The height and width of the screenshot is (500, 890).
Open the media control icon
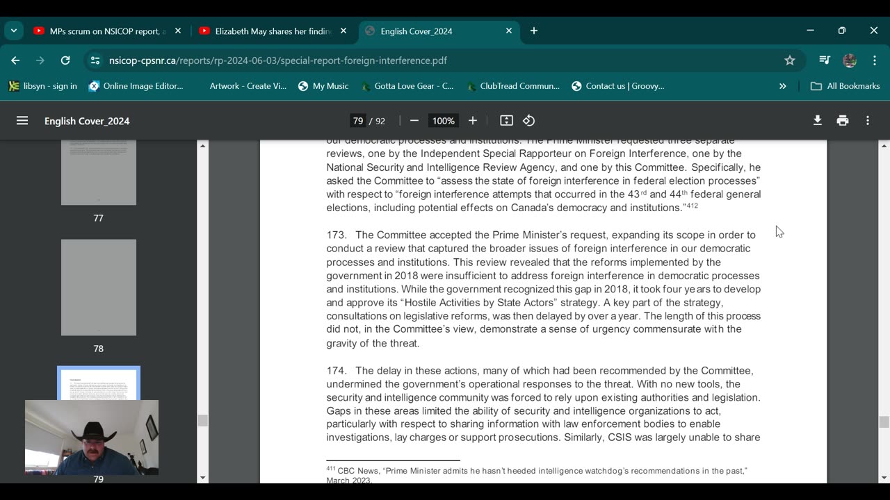[825, 60]
